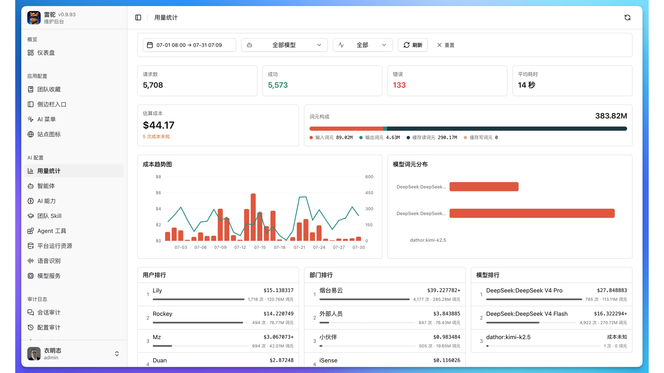
Task: Toggle sidebar with the panel icon
Action: (x=138, y=17)
